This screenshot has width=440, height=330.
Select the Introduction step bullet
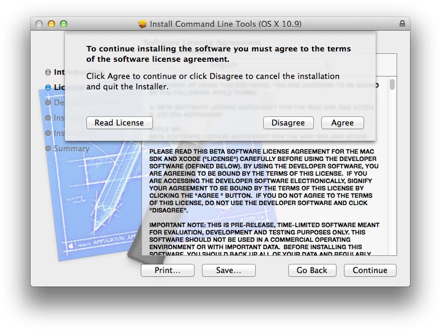point(48,72)
